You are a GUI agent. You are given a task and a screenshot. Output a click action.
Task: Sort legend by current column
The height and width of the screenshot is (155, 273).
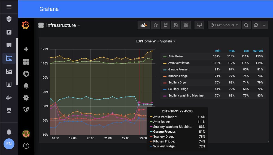pos(258,51)
